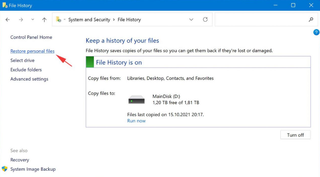Turn off File History
Screen dimensions: 320x177
click(295, 135)
